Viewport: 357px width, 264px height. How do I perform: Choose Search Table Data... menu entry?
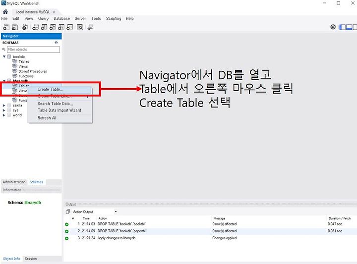[x=59, y=104]
